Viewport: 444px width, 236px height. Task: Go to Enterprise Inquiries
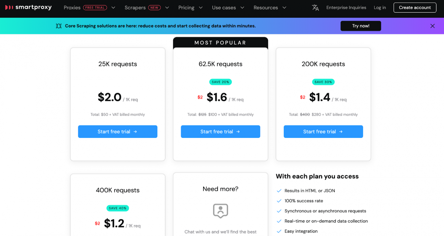(346, 8)
